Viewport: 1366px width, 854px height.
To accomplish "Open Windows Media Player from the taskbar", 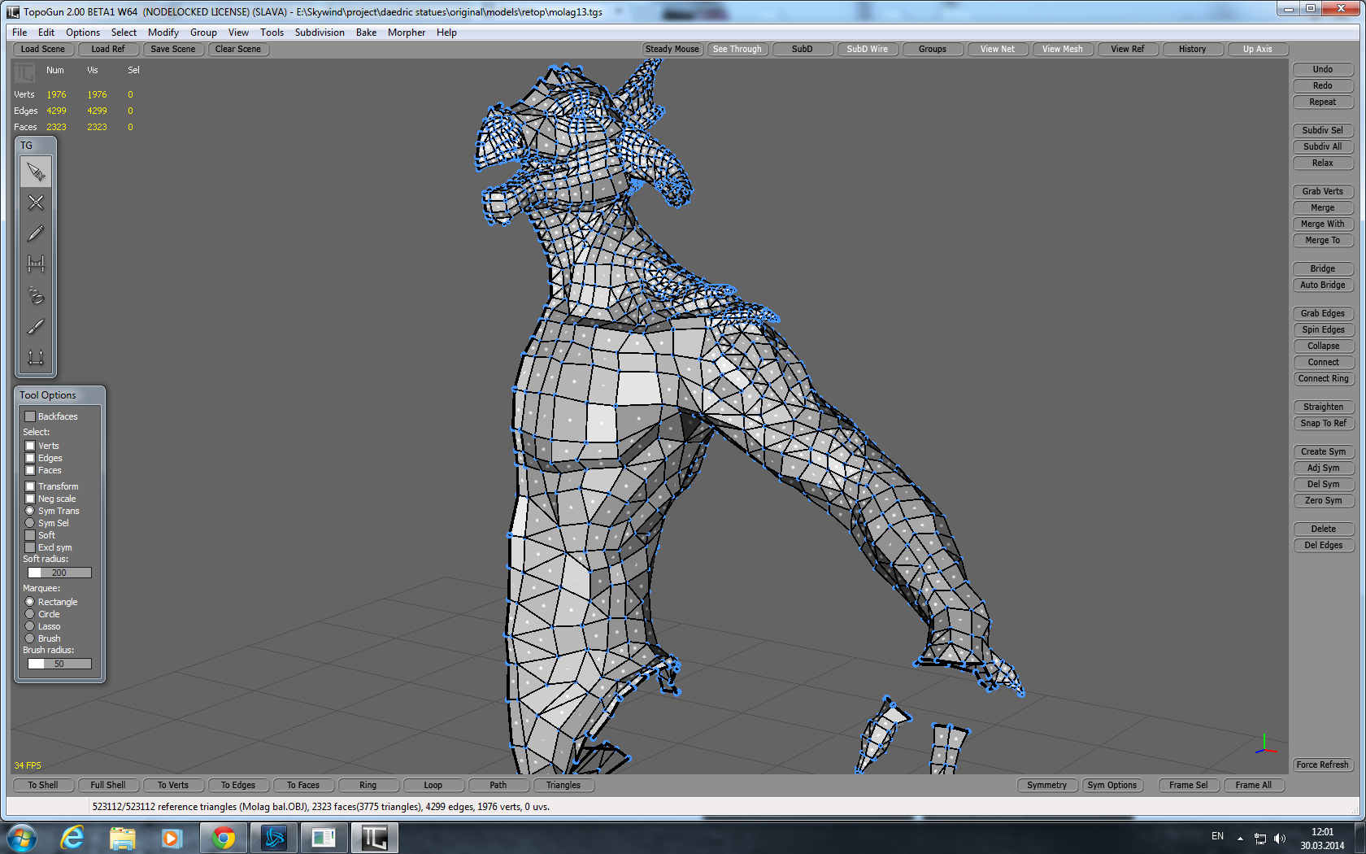I will [171, 838].
